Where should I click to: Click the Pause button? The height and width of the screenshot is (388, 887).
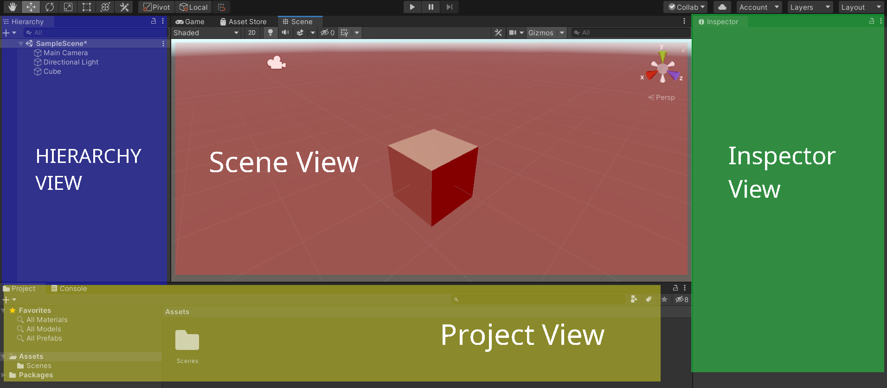(x=431, y=7)
